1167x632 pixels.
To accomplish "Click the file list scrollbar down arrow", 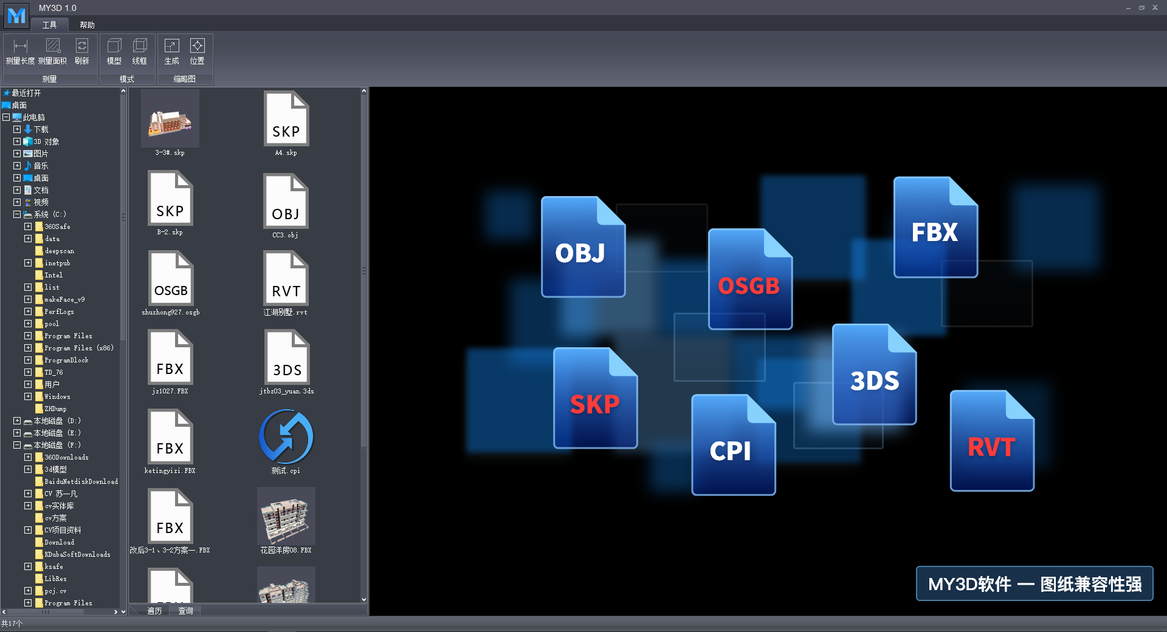I will pos(364,600).
